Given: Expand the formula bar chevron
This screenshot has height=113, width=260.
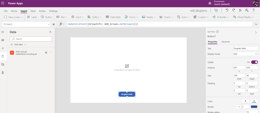Looking at the screenshot, I should coord(256,24).
